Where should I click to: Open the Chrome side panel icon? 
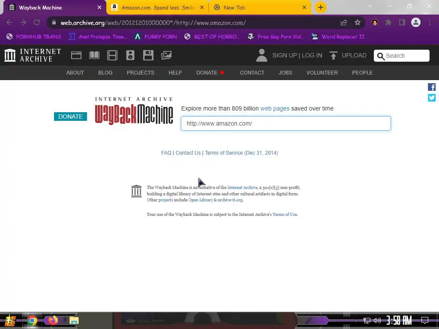click(402, 22)
